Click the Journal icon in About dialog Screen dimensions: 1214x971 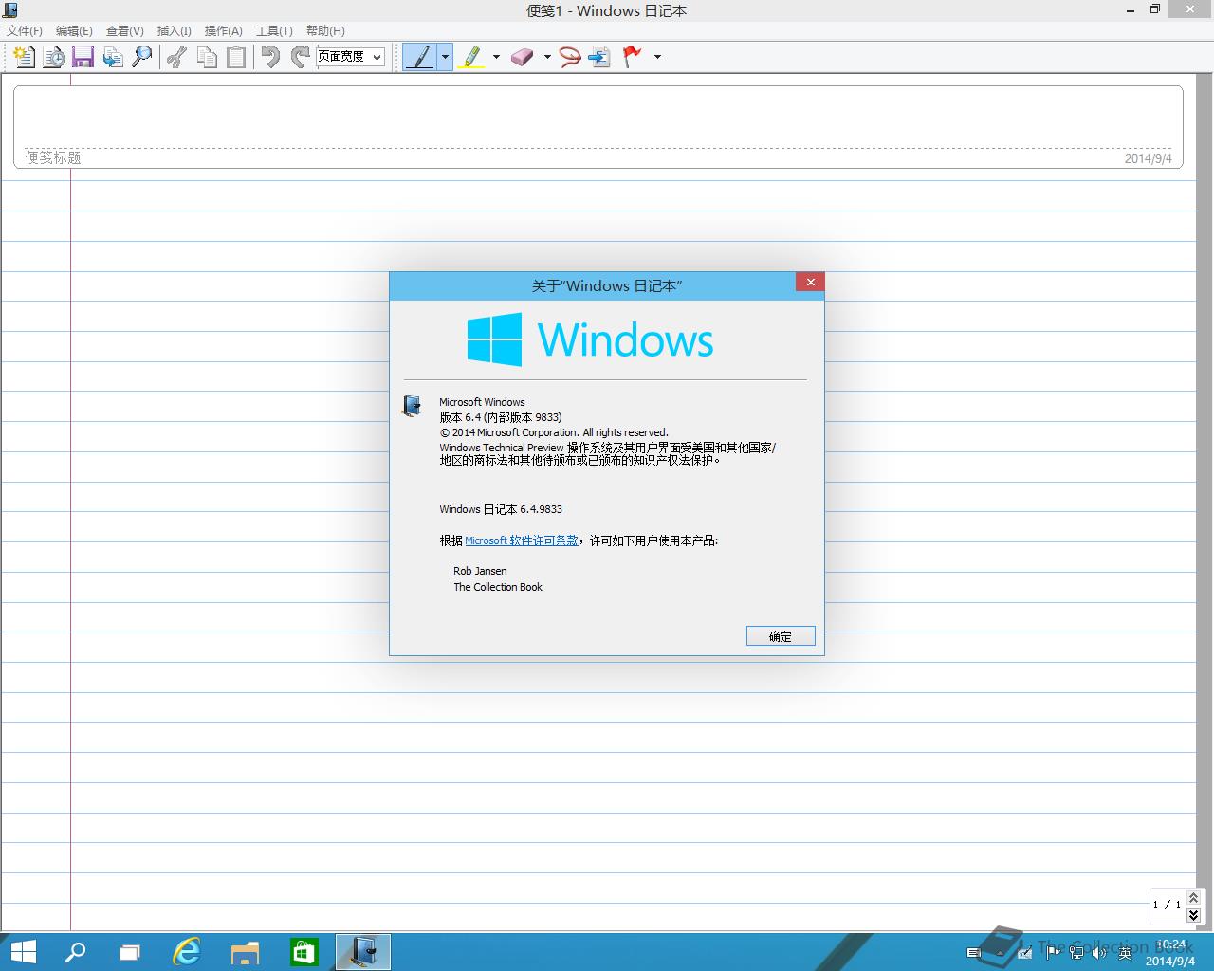412,407
